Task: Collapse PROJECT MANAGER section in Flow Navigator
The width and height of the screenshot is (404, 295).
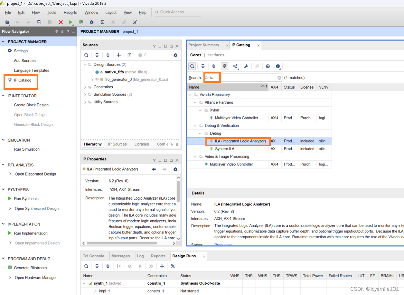Action: pyautogui.click(x=4, y=42)
